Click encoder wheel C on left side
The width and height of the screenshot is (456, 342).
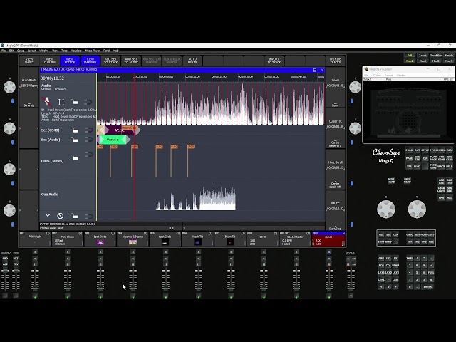pyautogui.click(x=9, y=169)
